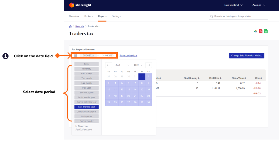Pick April 24 in the calendar
This screenshot has height=142, width=279.
coord(109,103)
